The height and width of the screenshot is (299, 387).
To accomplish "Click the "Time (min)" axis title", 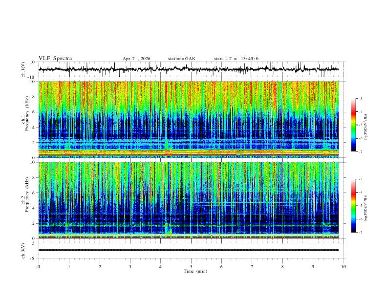I will click(x=195, y=271).
